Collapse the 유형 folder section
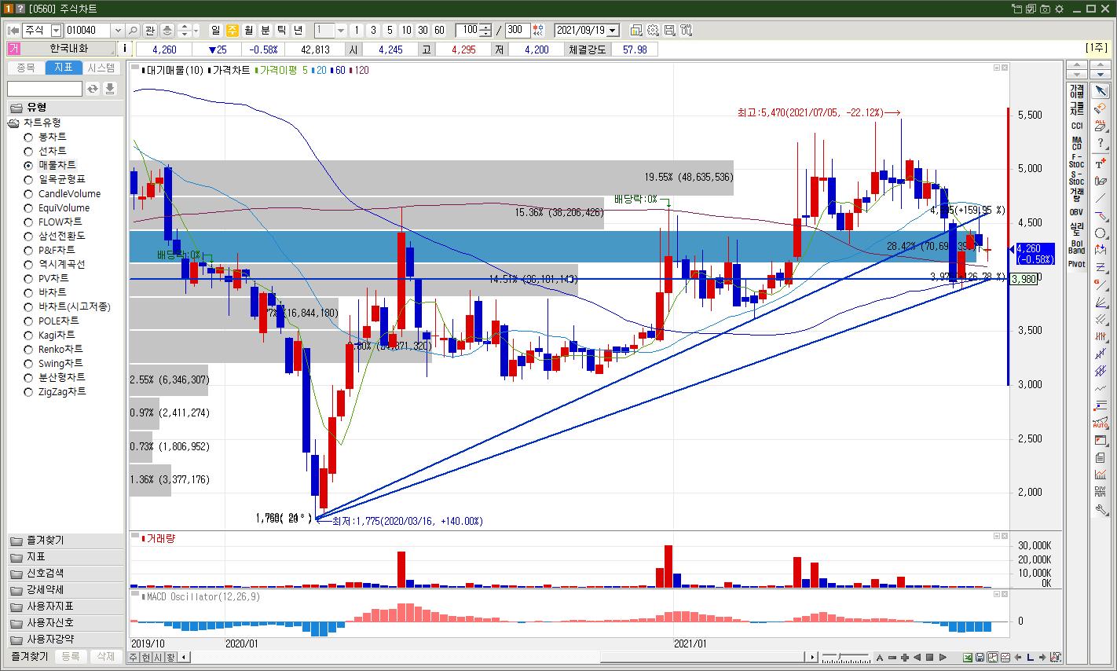Screen dimensions: 1117x671 point(65,108)
